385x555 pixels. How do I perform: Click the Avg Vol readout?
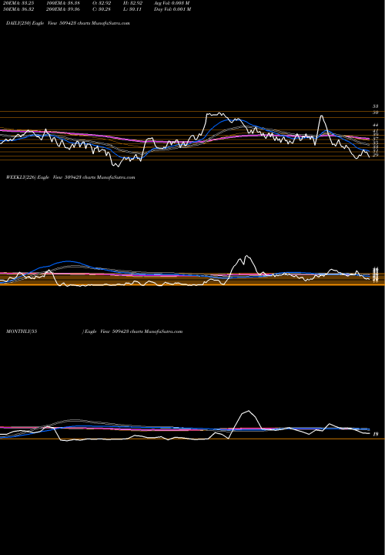tap(172, 3)
